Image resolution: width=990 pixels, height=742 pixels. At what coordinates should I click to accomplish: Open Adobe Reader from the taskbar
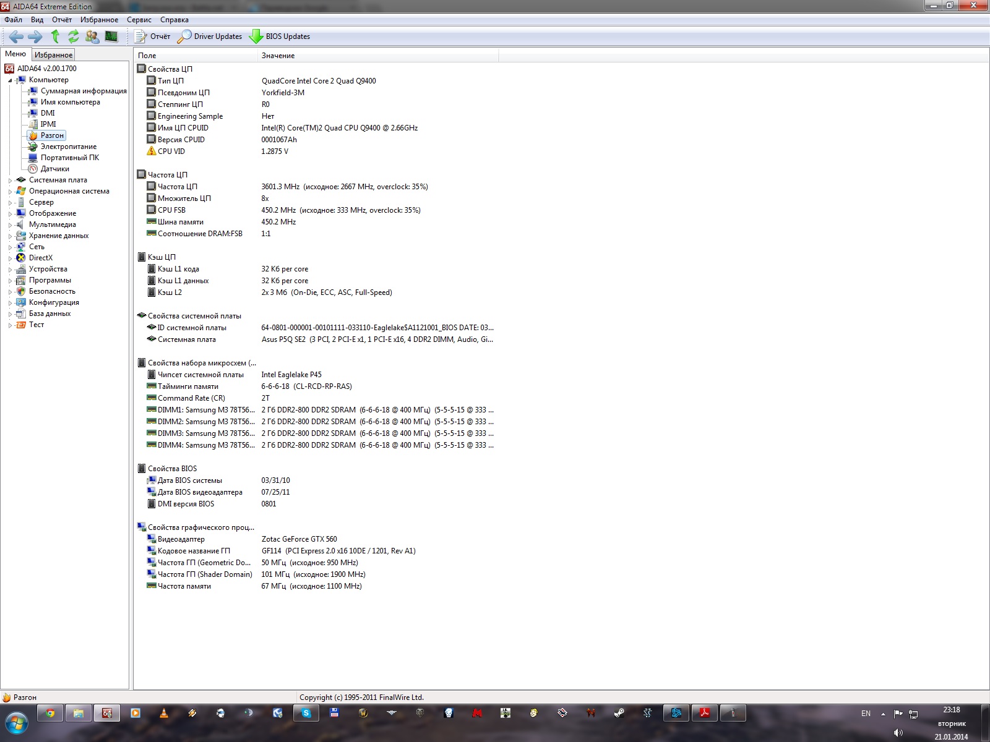point(705,714)
